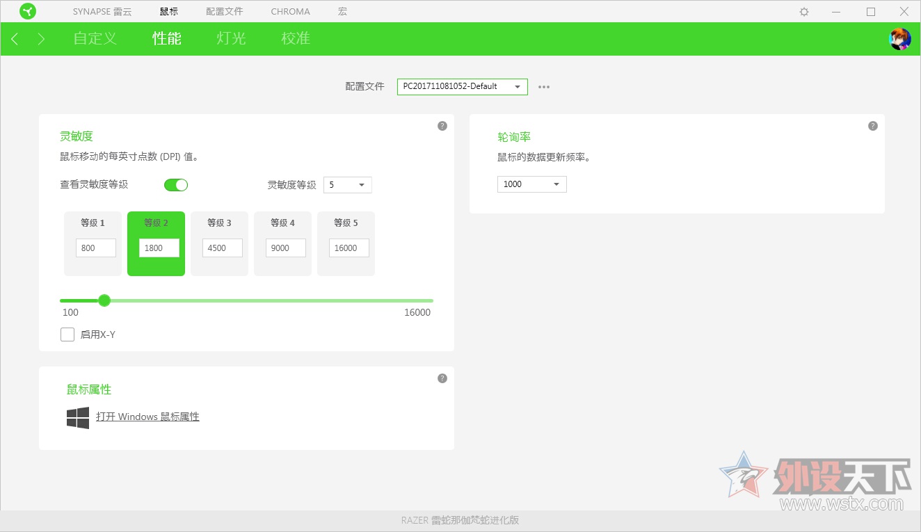Click the user avatar
Image resolution: width=921 pixels, height=532 pixels.
(x=900, y=39)
